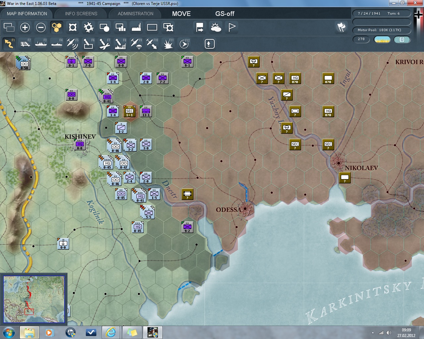
Task: Click the date and Turn 6 display
Action: click(x=382, y=14)
